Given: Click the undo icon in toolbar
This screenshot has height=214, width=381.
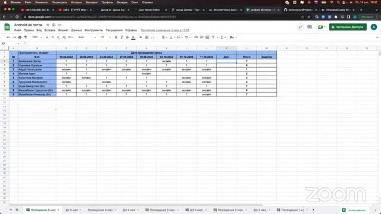Looking at the screenshot, I should coord(9,37).
